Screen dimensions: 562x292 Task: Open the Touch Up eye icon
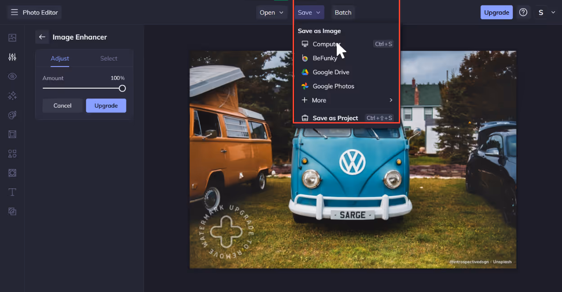(x=12, y=76)
